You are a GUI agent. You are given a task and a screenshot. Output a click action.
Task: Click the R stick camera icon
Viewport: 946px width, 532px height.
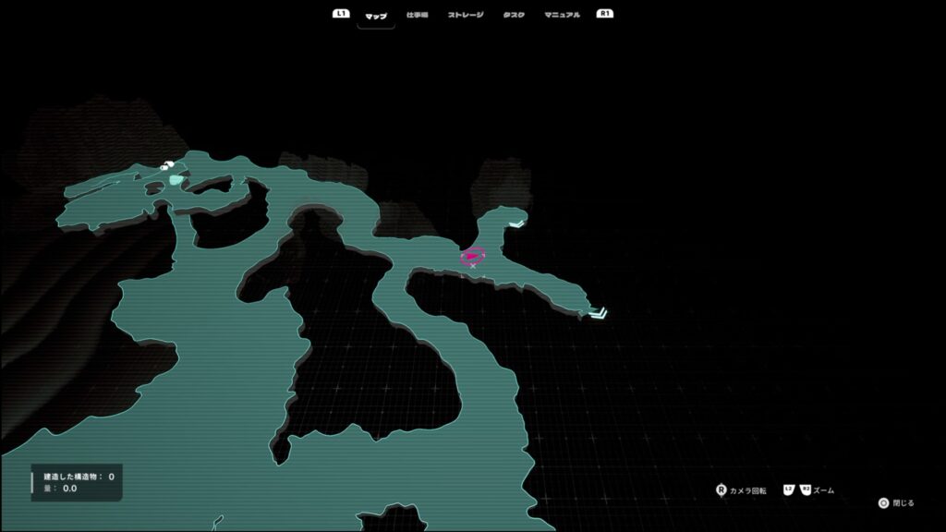tap(722, 490)
